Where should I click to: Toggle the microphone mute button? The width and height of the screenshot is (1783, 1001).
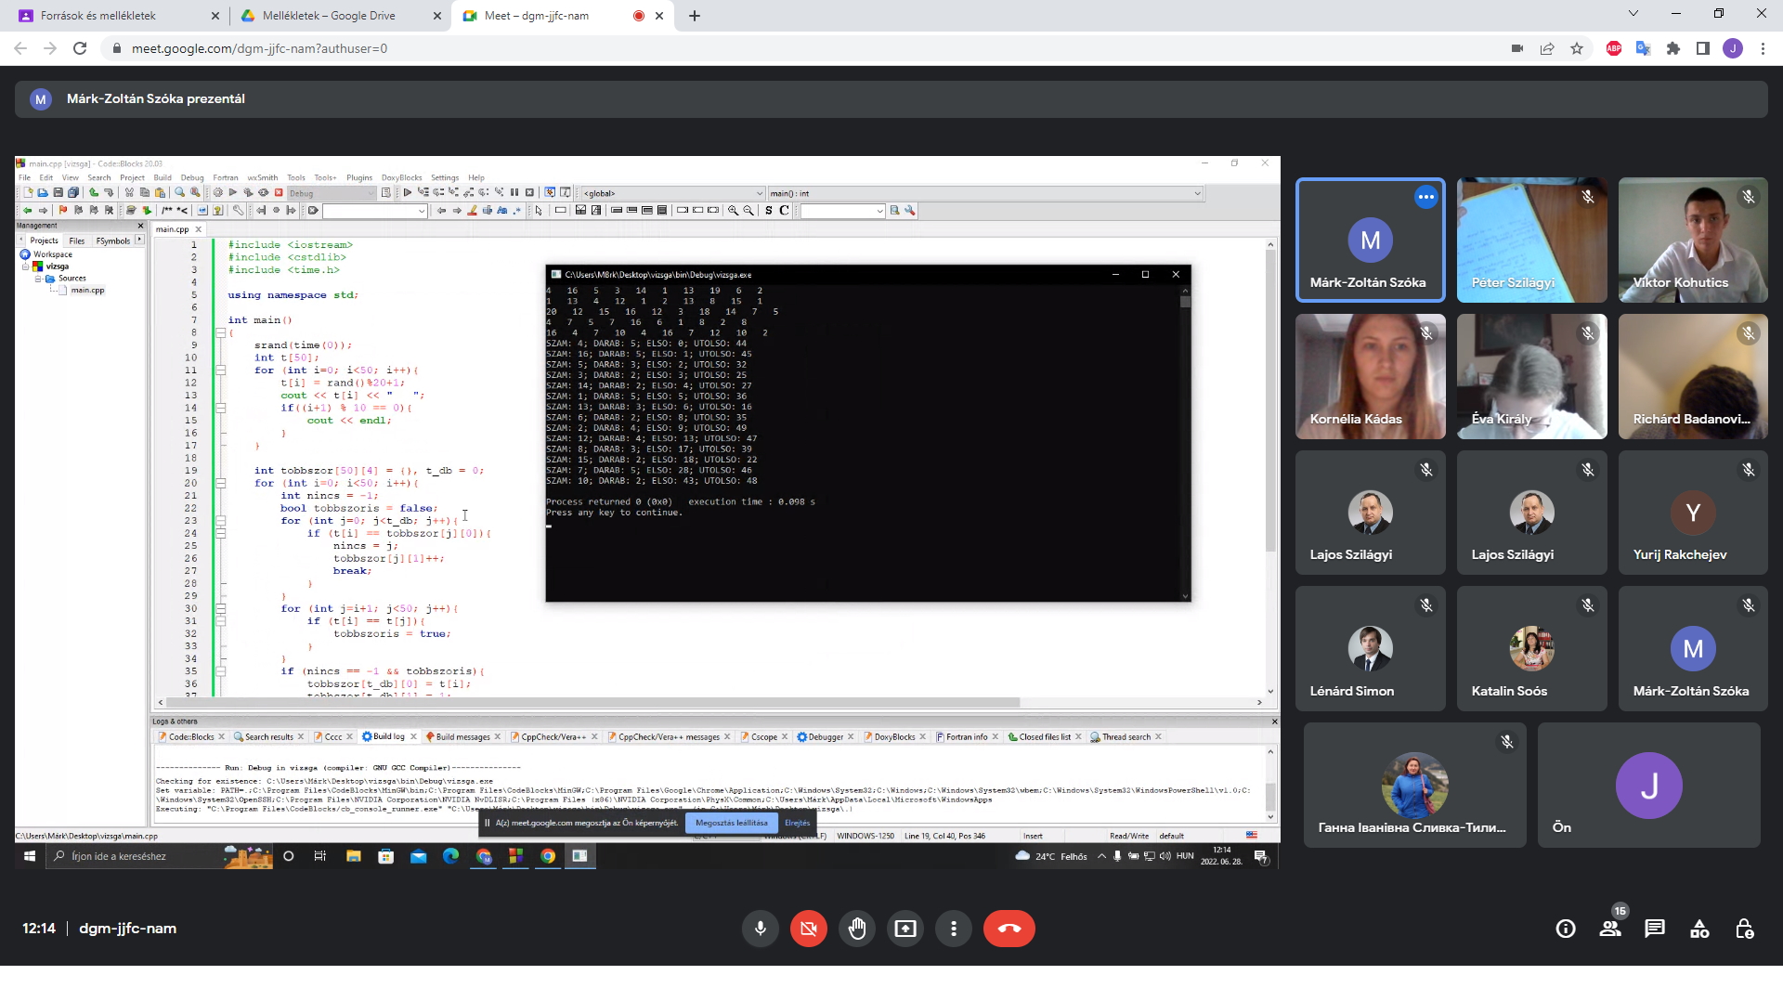point(761,929)
